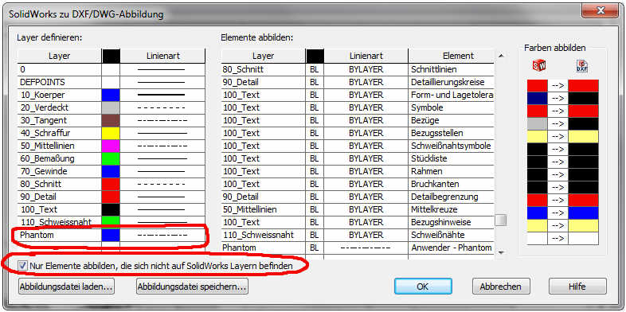Click the scrollbar thumb of element list
This screenshot has height=312, width=626.
click(501, 220)
